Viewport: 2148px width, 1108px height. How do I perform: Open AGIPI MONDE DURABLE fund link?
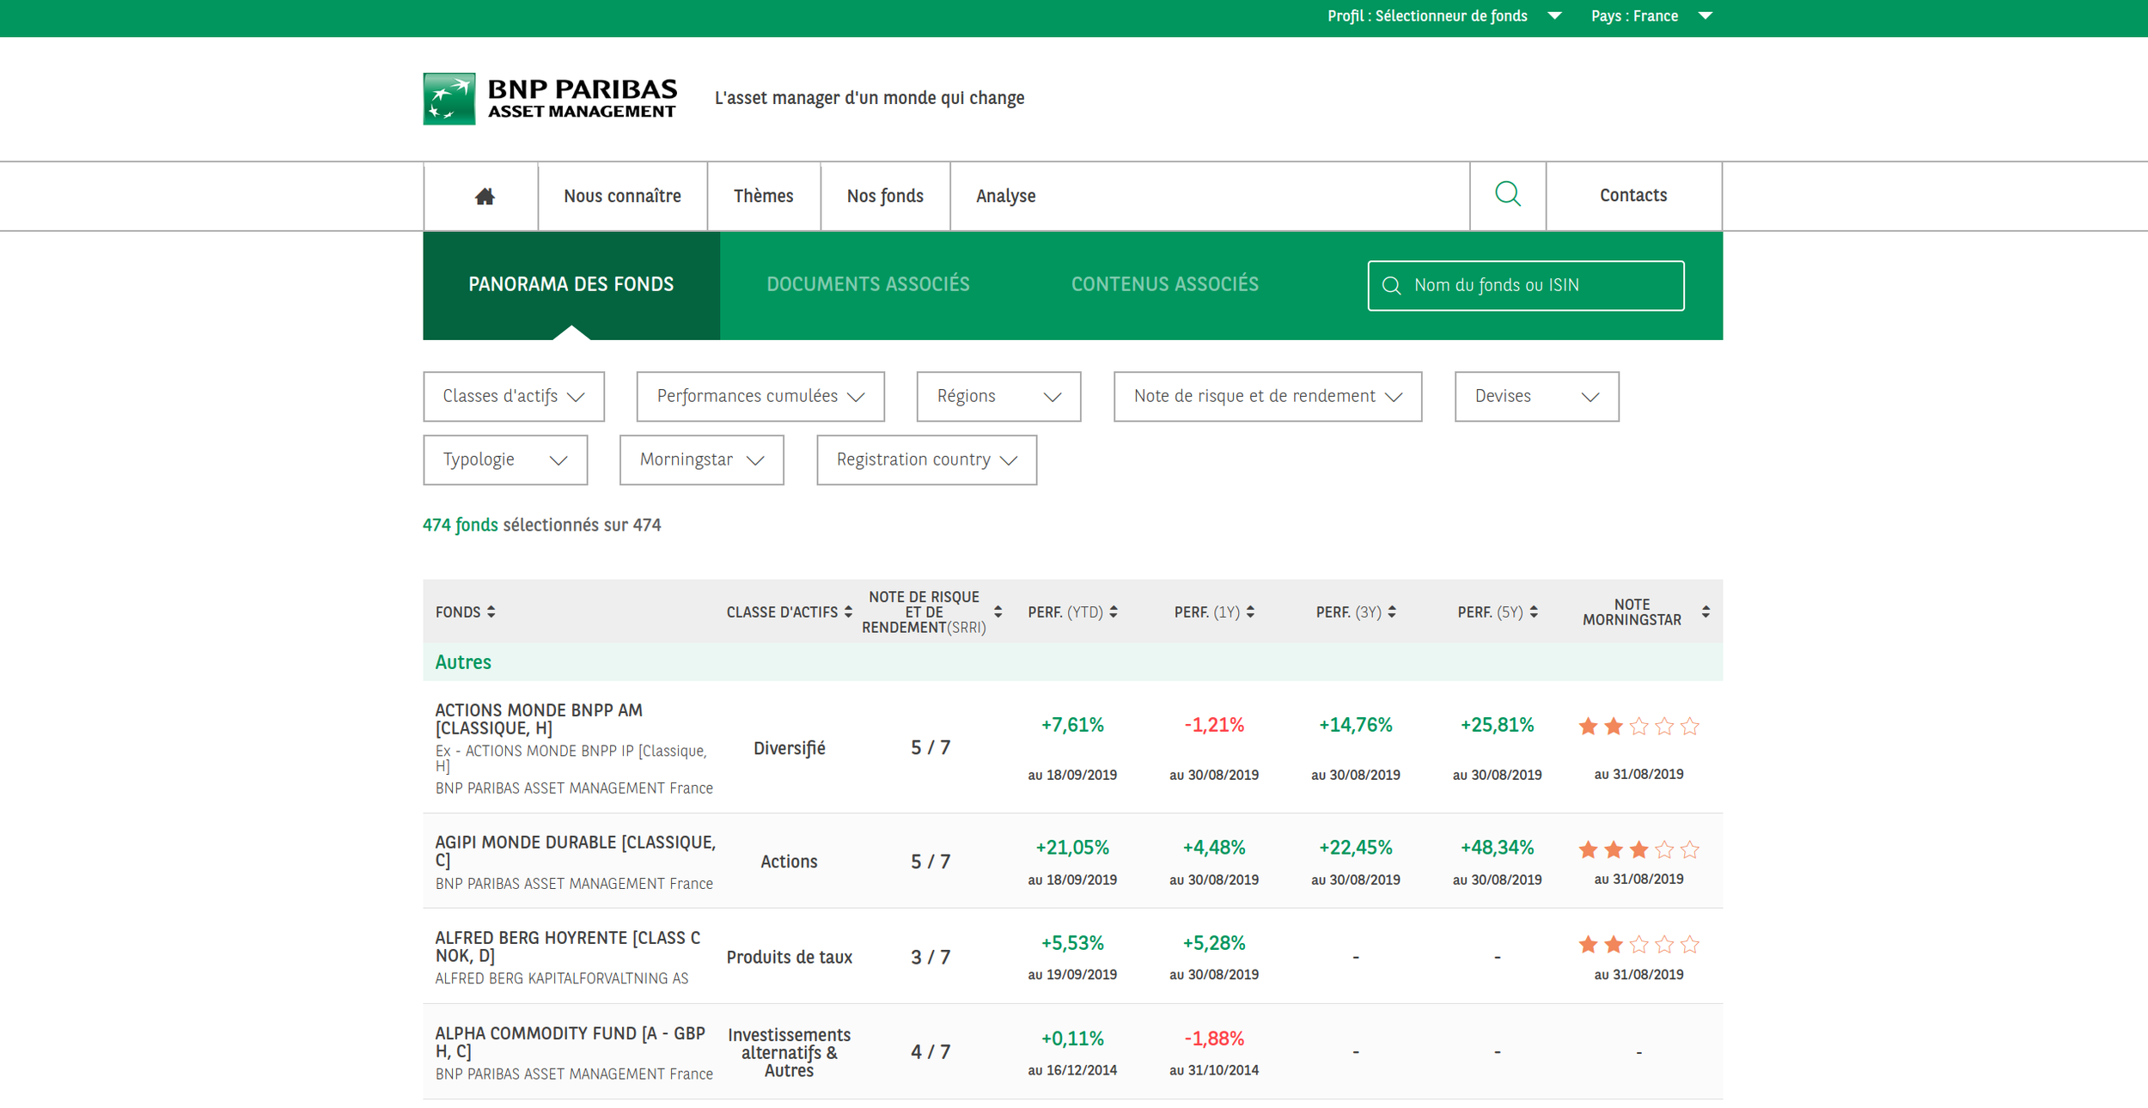pyautogui.click(x=574, y=850)
